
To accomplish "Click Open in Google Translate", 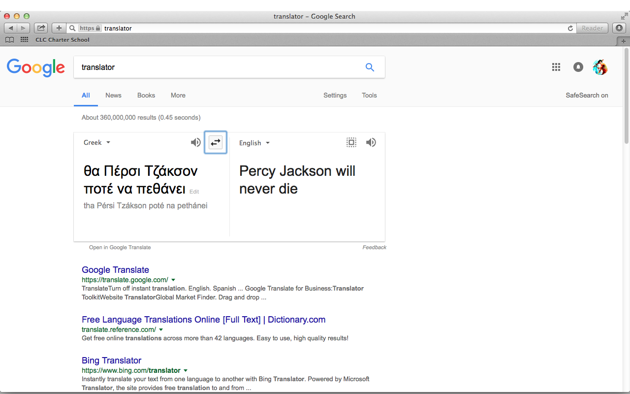I will [120, 247].
